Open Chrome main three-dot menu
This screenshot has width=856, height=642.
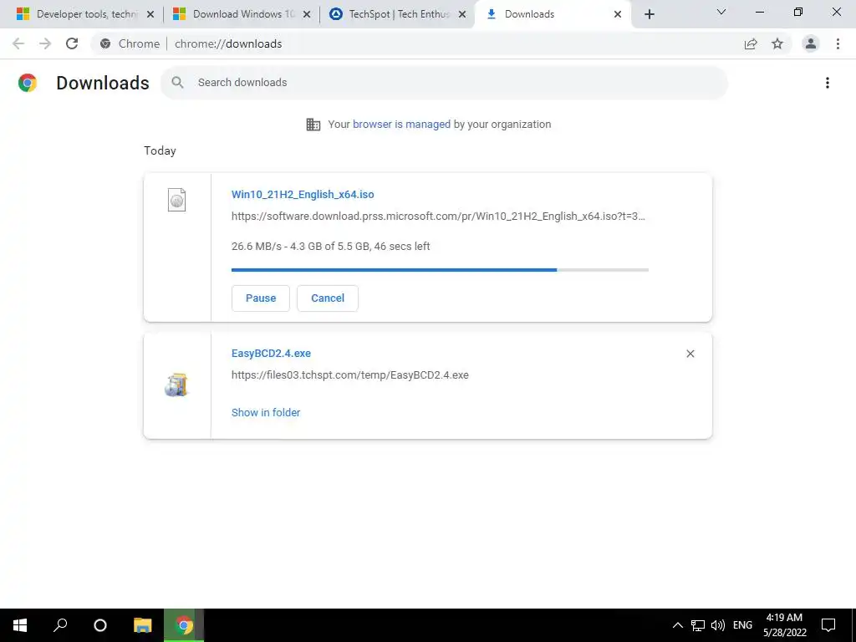point(838,43)
